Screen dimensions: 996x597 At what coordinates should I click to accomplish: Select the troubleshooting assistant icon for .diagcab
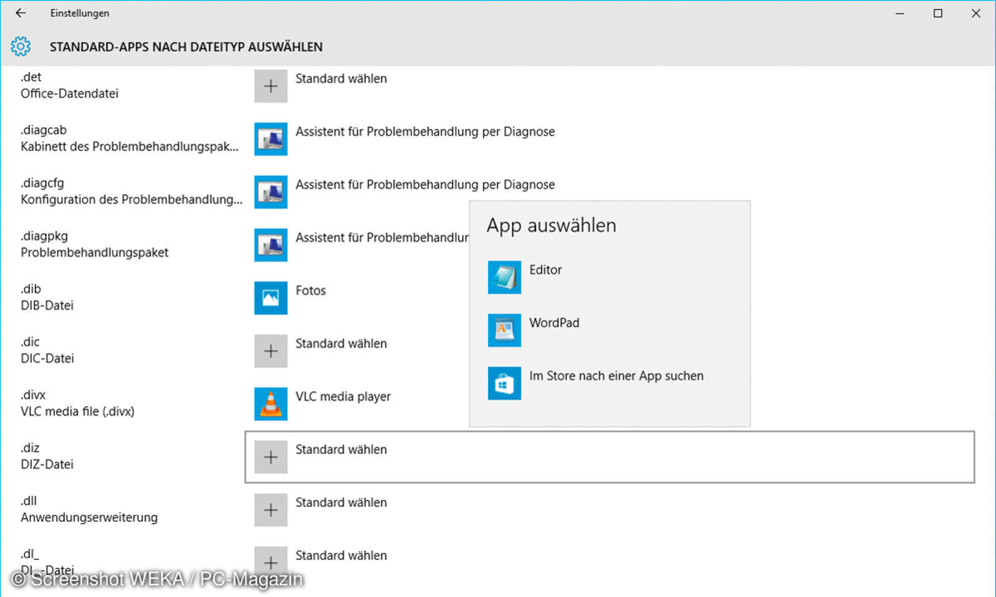pos(270,139)
